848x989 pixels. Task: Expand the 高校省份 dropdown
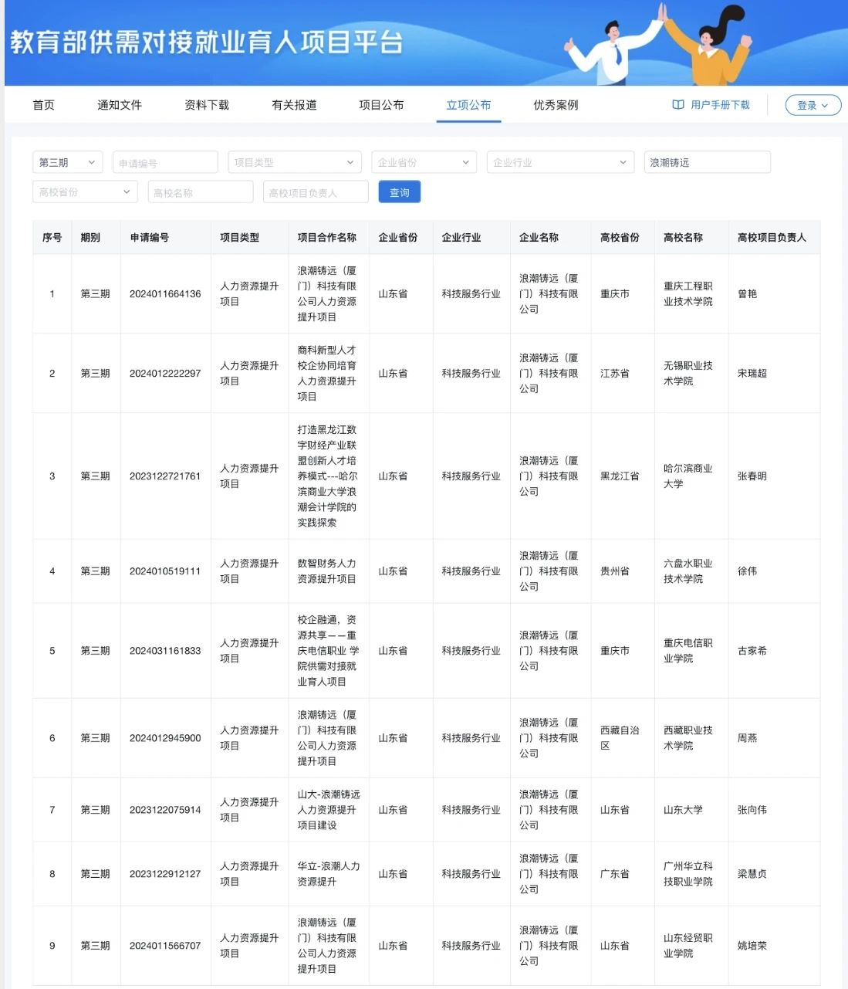coord(84,192)
